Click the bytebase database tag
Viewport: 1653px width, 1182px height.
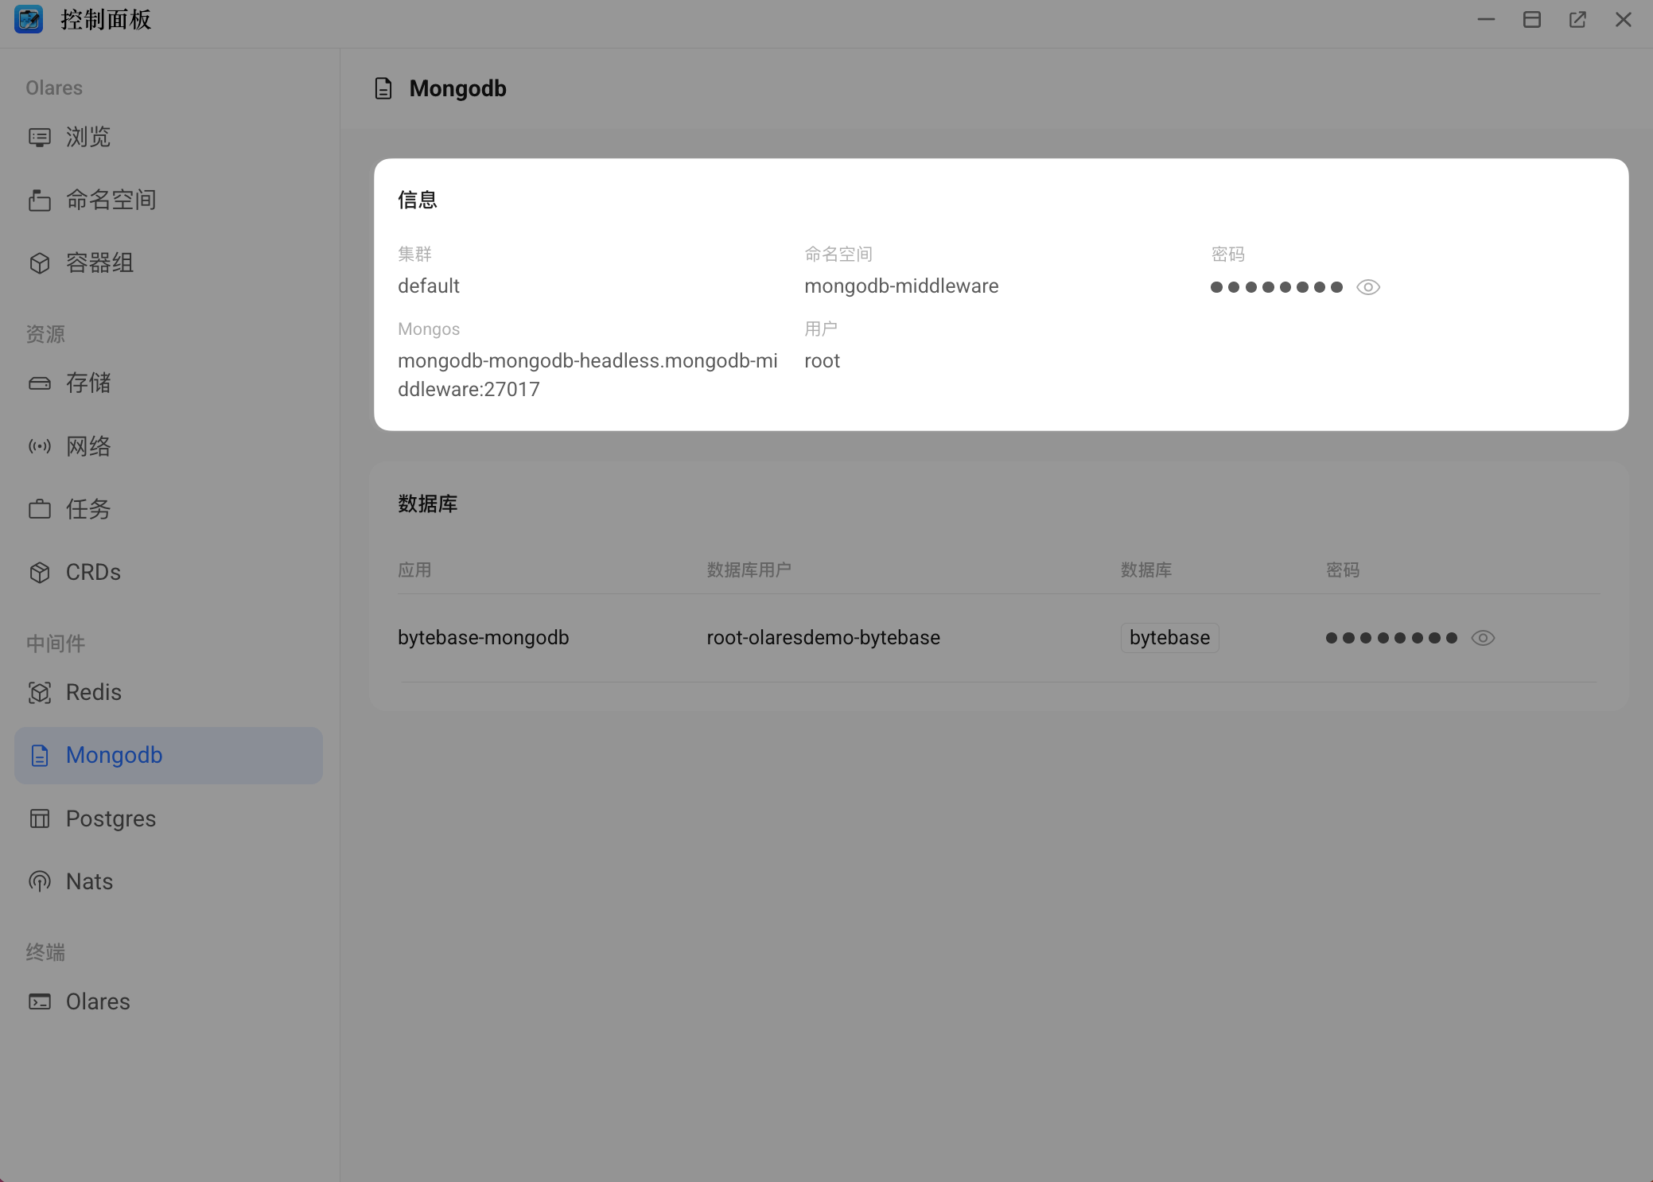(x=1169, y=637)
